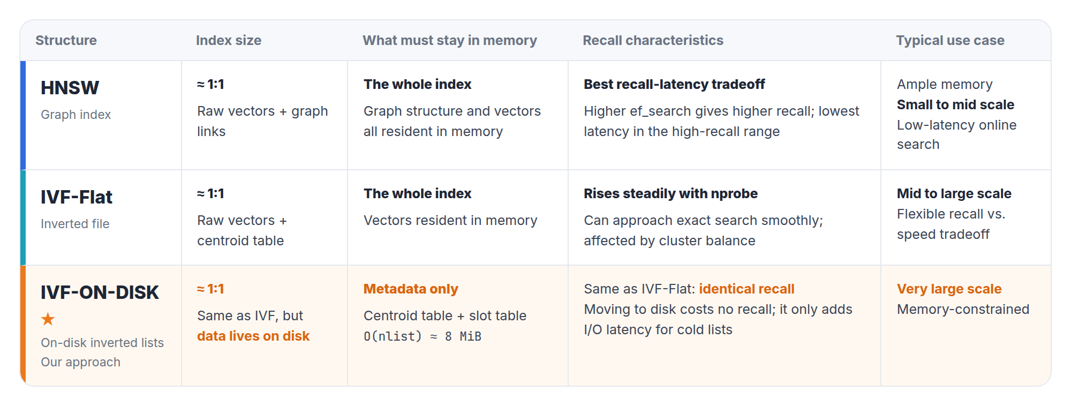Select the IVF-Flat row title
The width and height of the screenshot is (1071, 406).
pyautogui.click(x=77, y=197)
